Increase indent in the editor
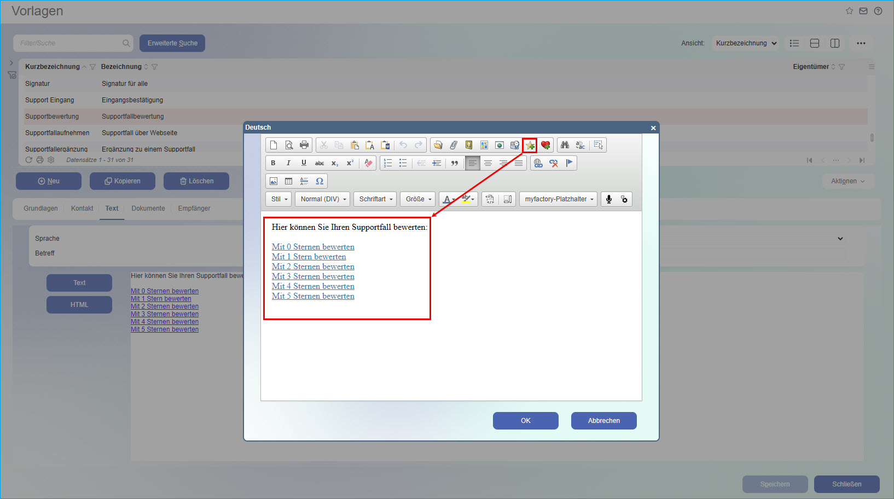Viewport: 894px width, 499px height. click(437, 163)
